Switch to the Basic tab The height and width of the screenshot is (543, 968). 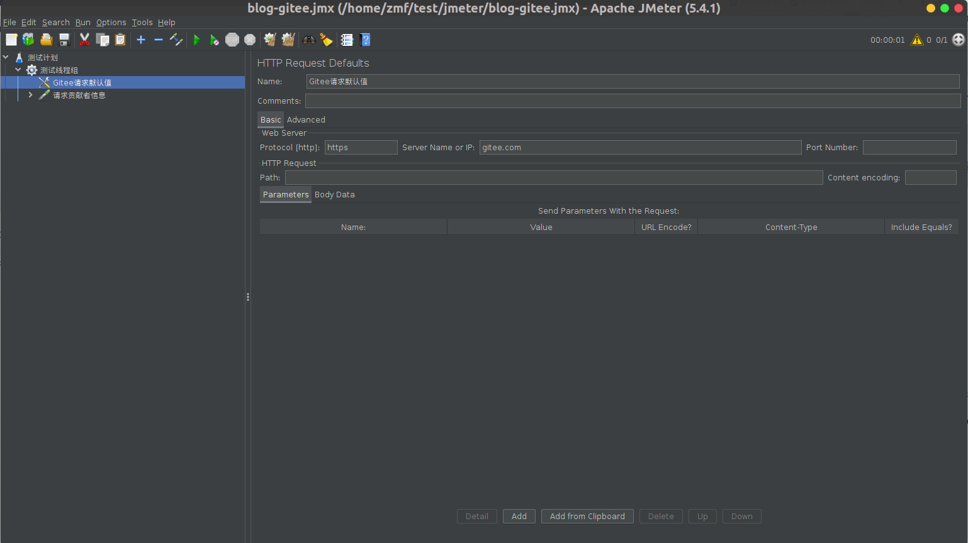(x=271, y=119)
